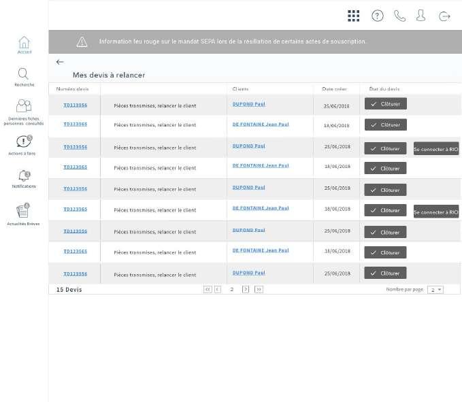Click Clôturer in the first table row

tap(386, 103)
